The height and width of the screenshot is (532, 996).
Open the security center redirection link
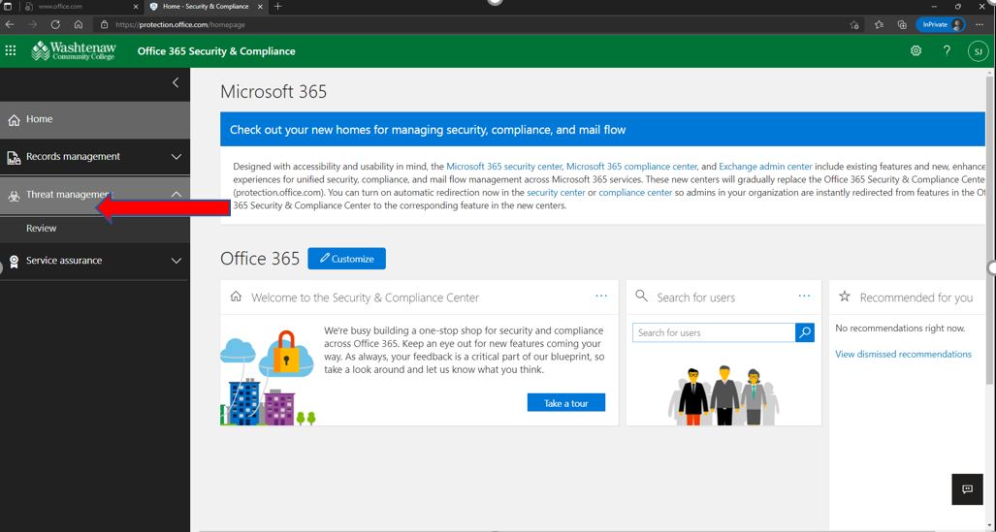click(x=556, y=193)
